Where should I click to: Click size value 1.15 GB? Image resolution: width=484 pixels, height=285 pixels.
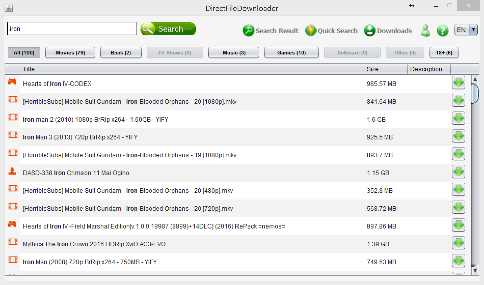(x=378, y=173)
